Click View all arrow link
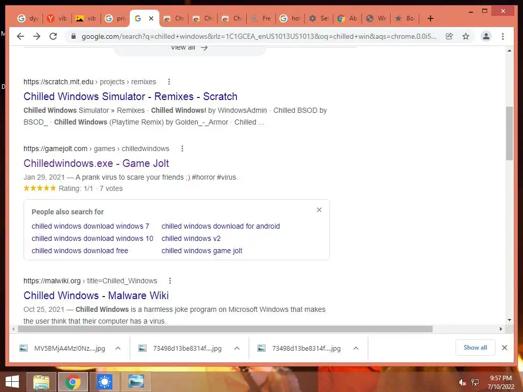The width and height of the screenshot is (523, 392). point(189,47)
